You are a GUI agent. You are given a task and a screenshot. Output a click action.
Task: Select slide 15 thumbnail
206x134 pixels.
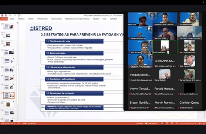coord(9,44)
